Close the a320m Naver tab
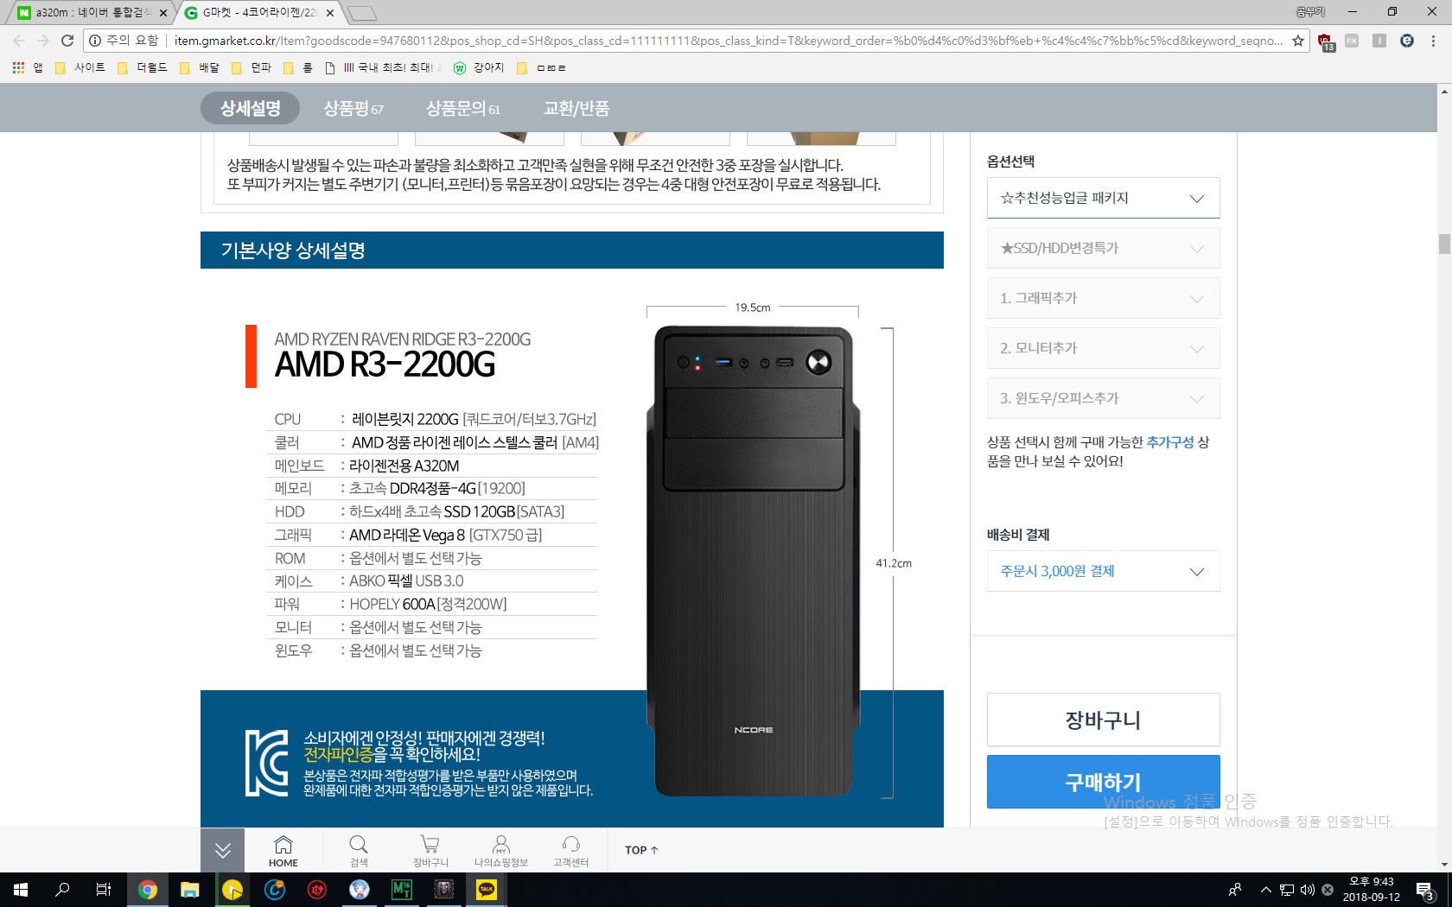Viewport: 1452px width, 907px height. click(x=163, y=13)
